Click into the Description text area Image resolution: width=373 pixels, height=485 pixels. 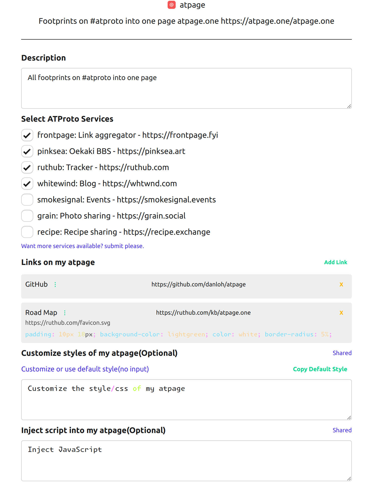186,88
